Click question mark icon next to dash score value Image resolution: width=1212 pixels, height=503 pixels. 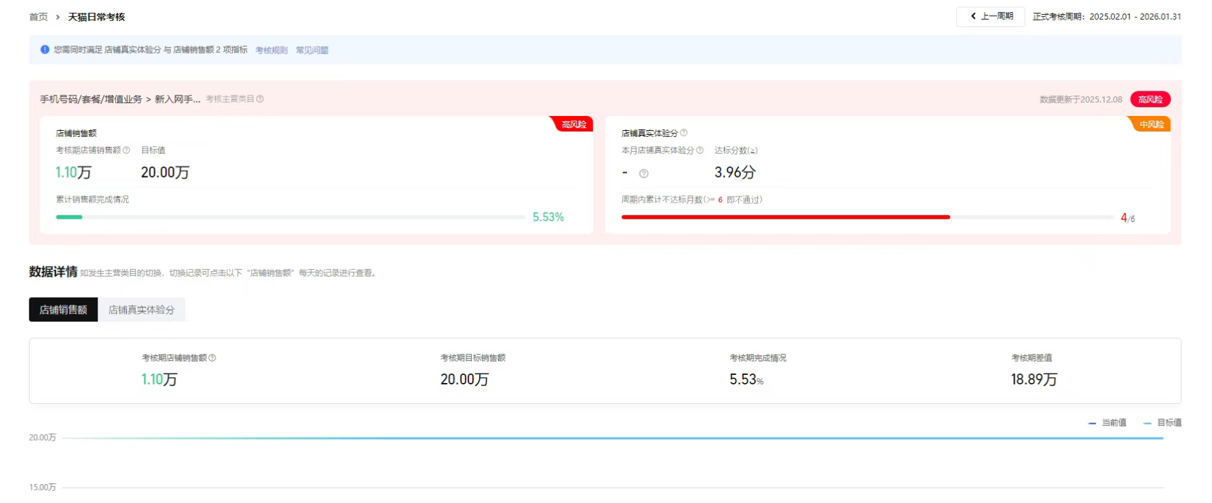tap(644, 174)
